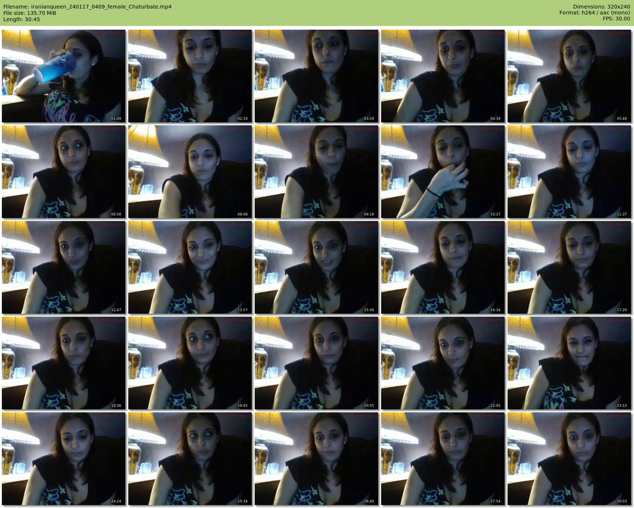Click the 'Length: 30:45' text
Viewport: 634px width, 508px height.
(x=22, y=19)
